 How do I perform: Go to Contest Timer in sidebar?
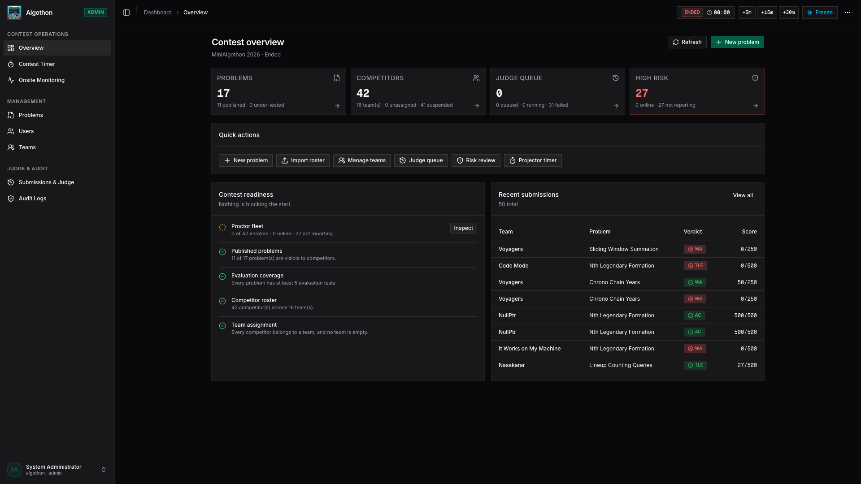pos(57,64)
